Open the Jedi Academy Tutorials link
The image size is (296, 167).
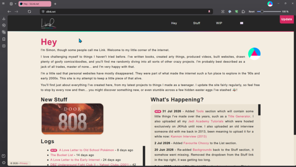[206, 121]
